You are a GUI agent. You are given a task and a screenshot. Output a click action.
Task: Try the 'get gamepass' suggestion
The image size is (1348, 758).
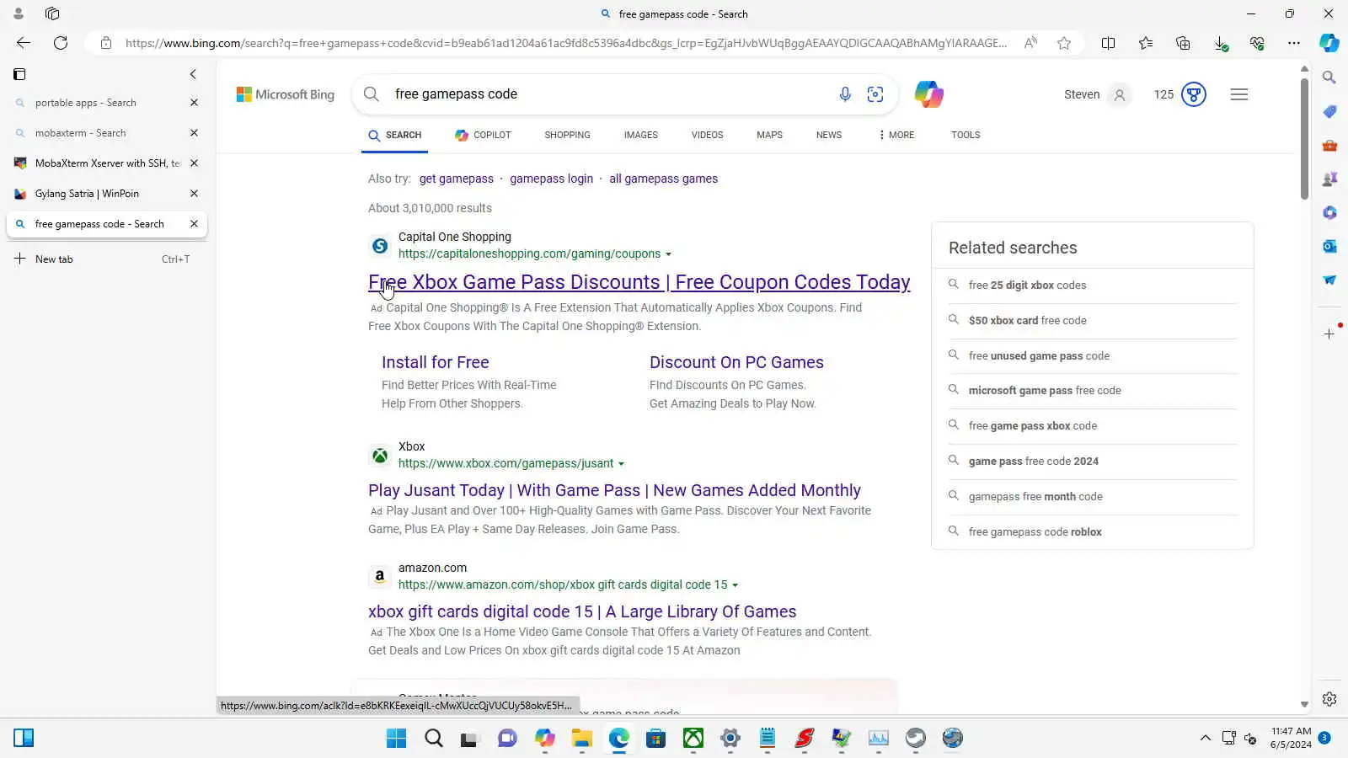point(457,179)
